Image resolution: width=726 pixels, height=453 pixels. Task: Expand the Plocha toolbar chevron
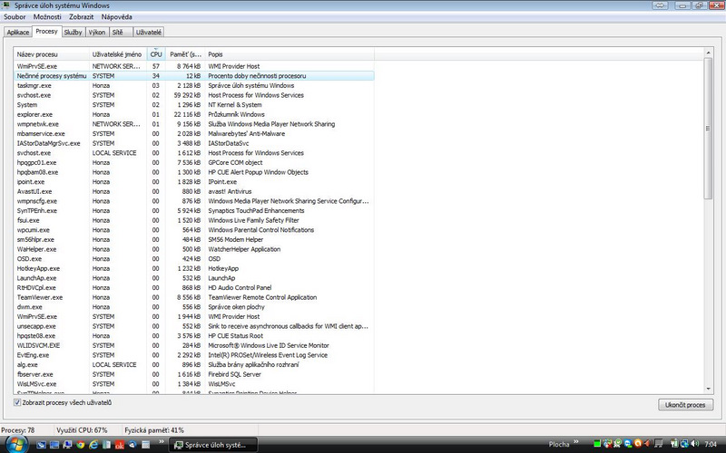pos(576,441)
